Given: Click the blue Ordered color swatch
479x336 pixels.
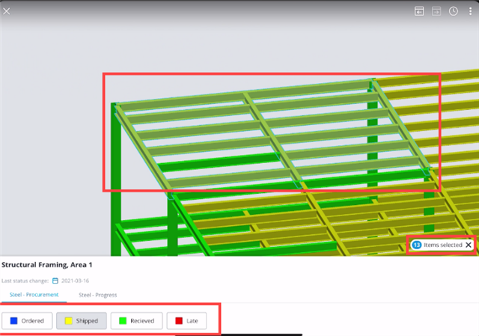Looking at the screenshot, I should [13, 321].
